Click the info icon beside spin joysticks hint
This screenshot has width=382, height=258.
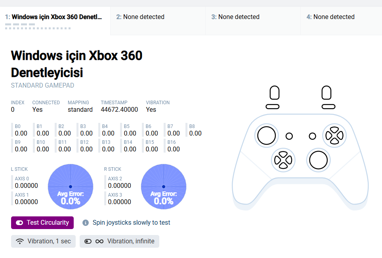[86, 223]
